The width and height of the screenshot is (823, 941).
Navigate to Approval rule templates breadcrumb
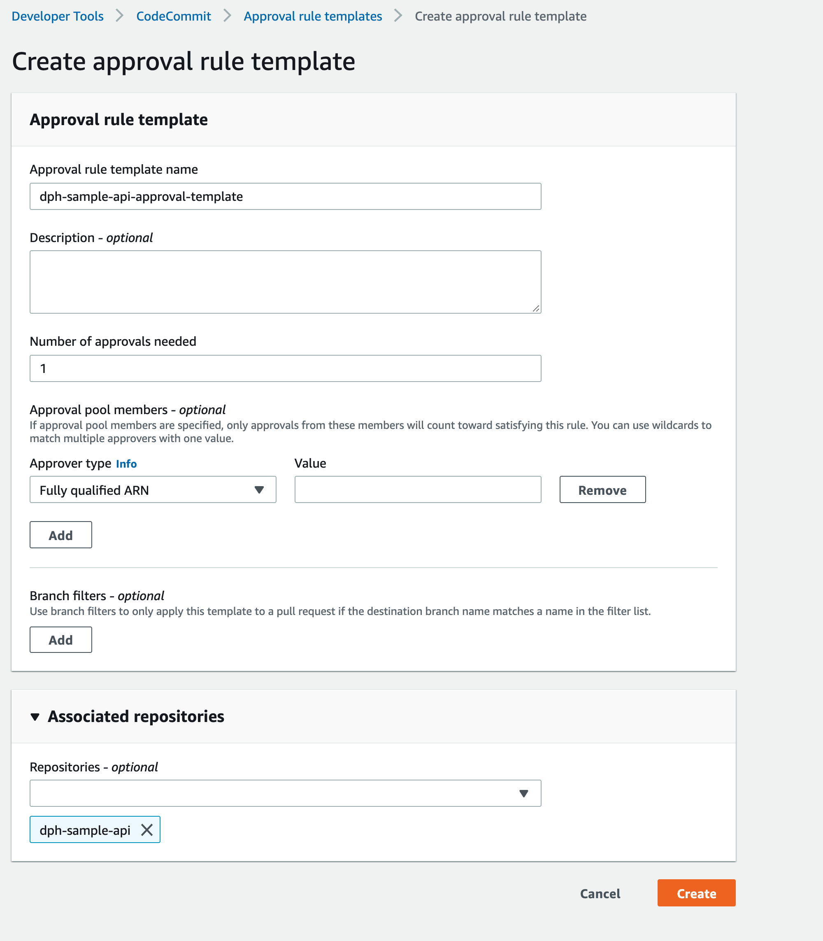point(313,16)
